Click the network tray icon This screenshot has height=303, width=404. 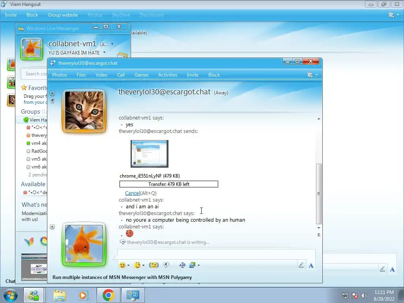[x=345, y=295]
